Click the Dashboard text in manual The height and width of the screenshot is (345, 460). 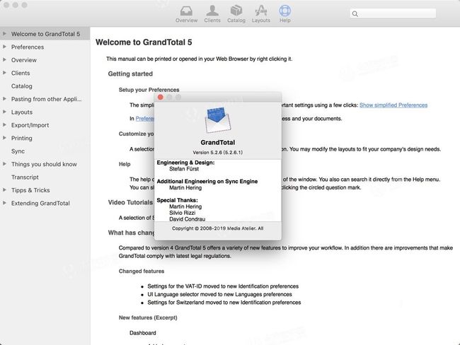click(142, 333)
